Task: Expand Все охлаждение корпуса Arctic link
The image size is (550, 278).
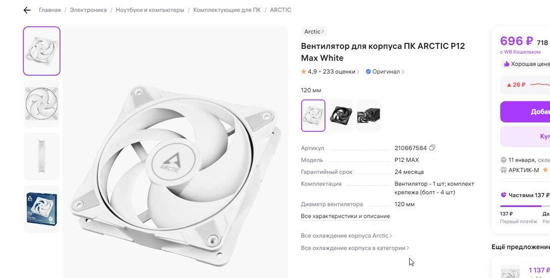Action: point(347,236)
